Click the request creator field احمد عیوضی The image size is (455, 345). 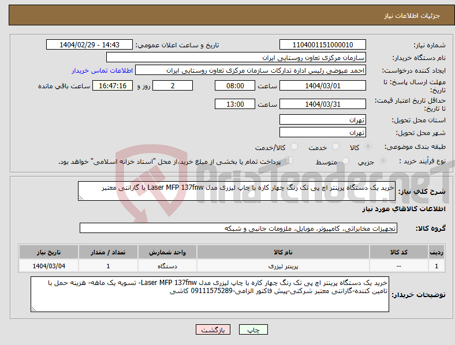pyautogui.click(x=251, y=70)
